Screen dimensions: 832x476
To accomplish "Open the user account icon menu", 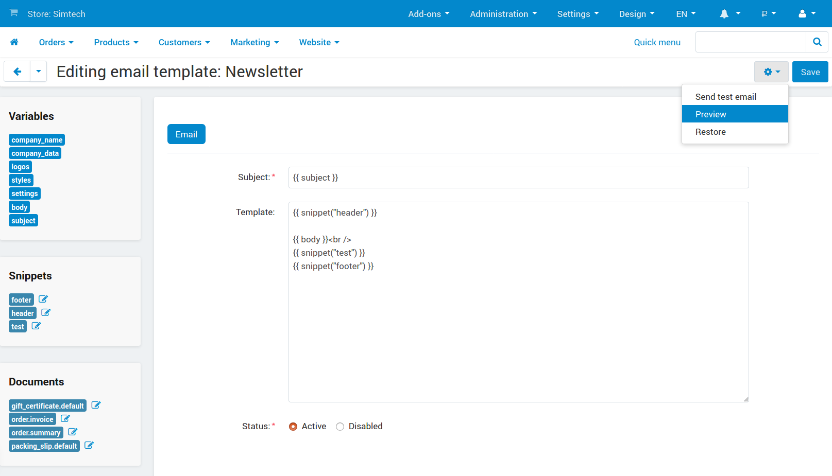I will click(807, 14).
